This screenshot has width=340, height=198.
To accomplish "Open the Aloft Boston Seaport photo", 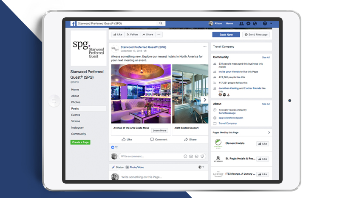I will point(190,94).
